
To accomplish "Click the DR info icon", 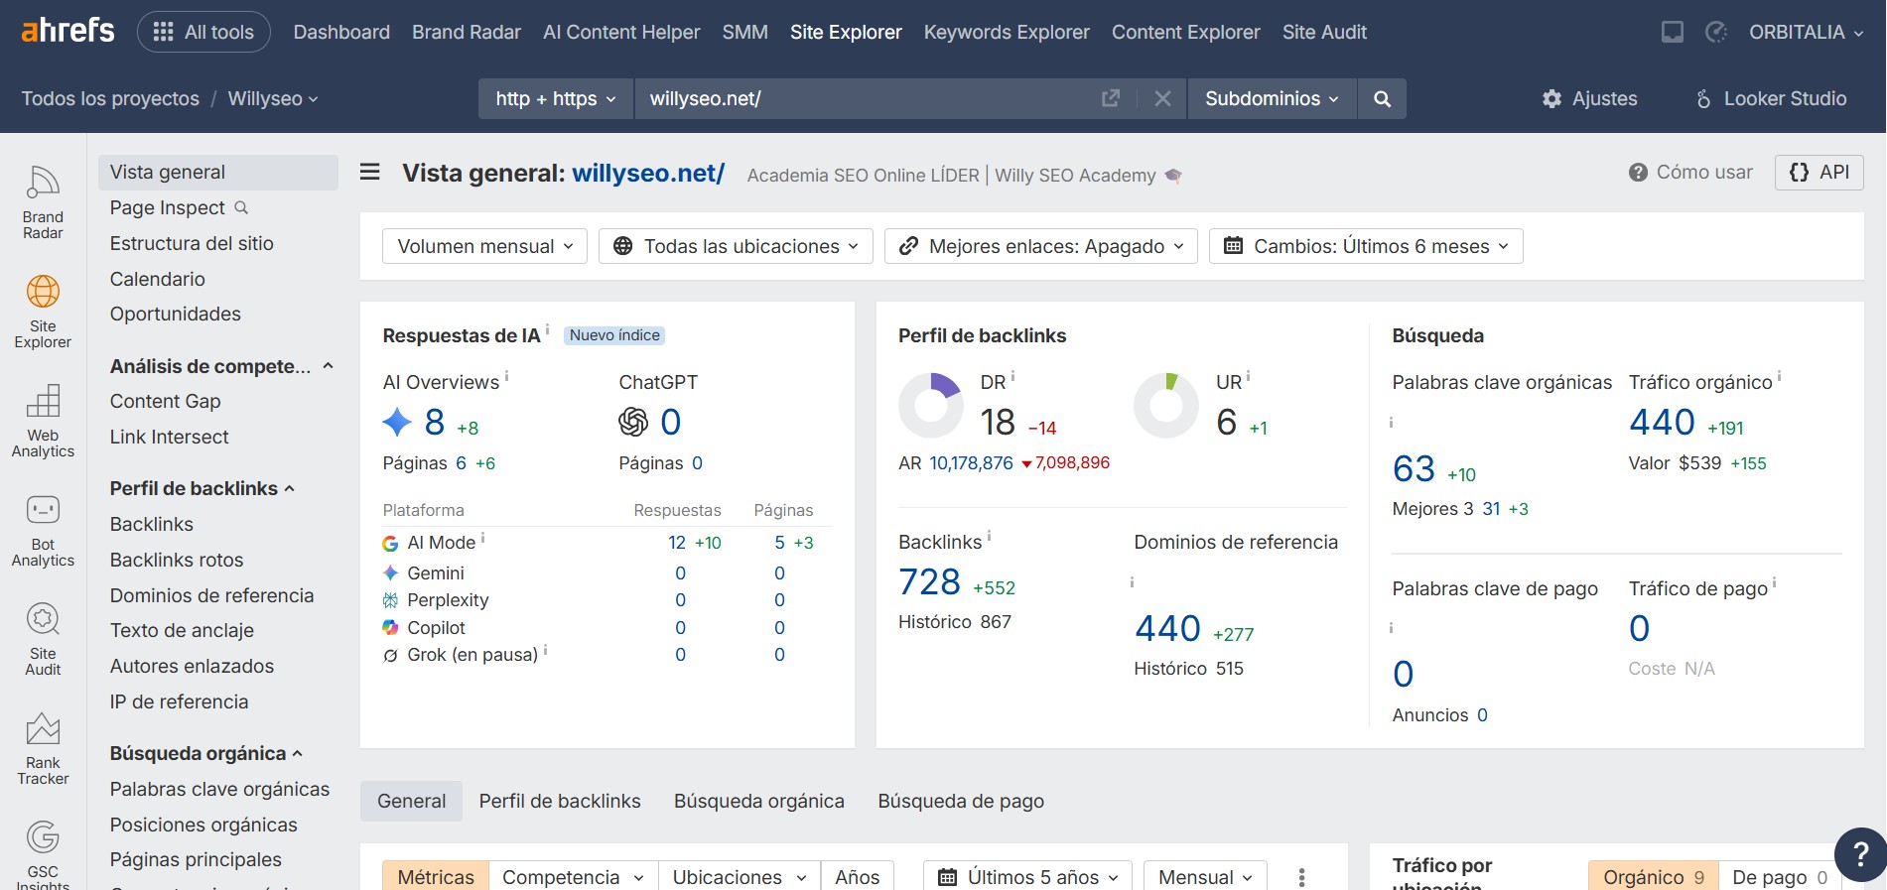I will 1012,376.
